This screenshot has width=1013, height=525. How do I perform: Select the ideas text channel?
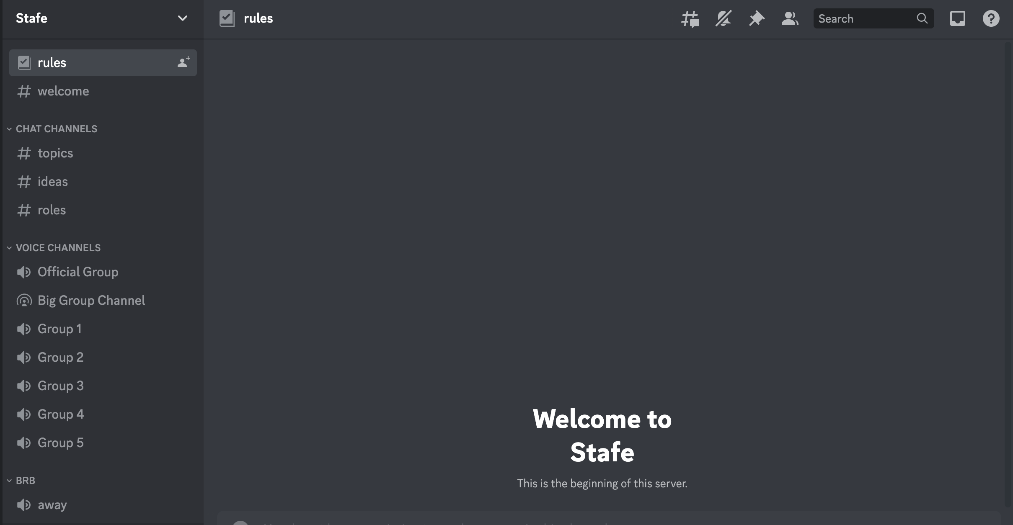[x=52, y=182]
